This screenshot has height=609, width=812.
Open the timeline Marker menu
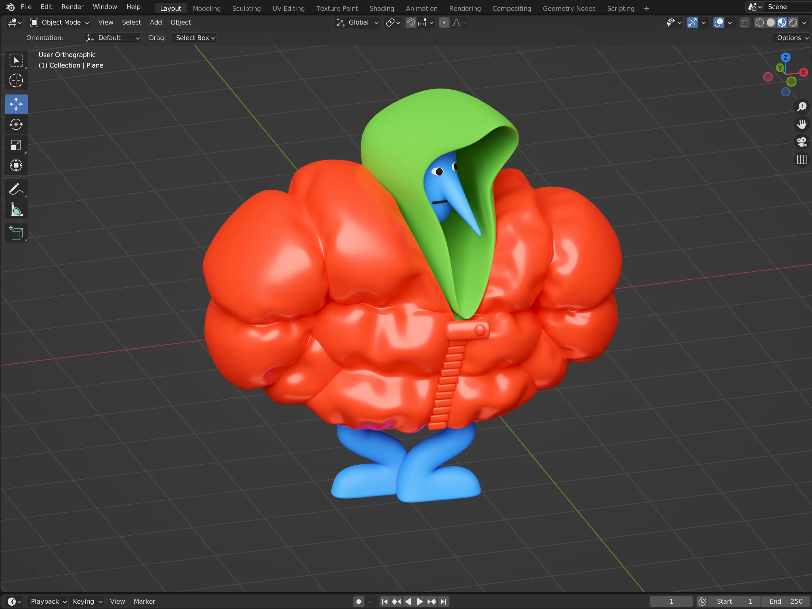(144, 601)
